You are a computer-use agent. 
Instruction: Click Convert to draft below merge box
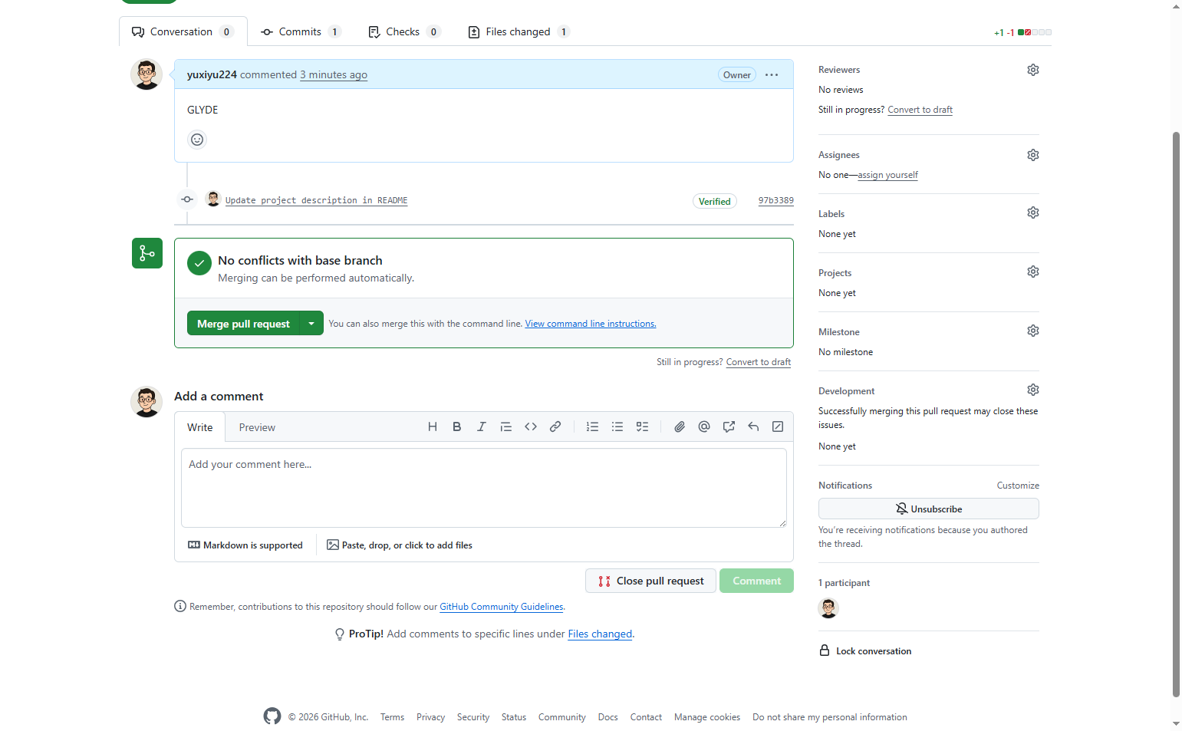759,362
